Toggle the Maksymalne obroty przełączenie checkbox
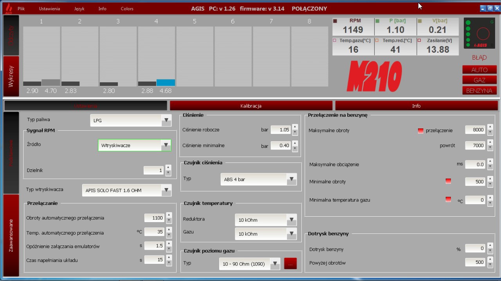Viewport: 501px width, 281px height. [x=420, y=131]
